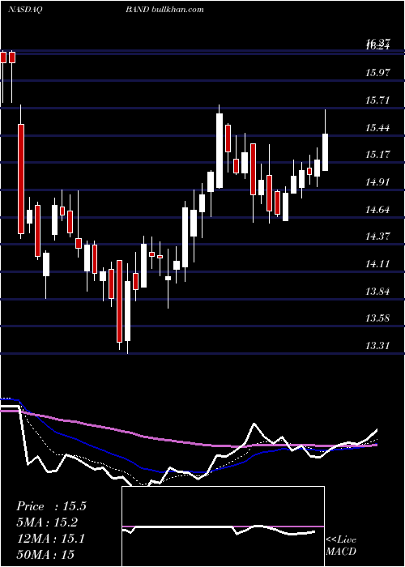The width and height of the screenshot is (405, 567).
Task: Select the 14.37 price level label
Action: pos(377,237)
